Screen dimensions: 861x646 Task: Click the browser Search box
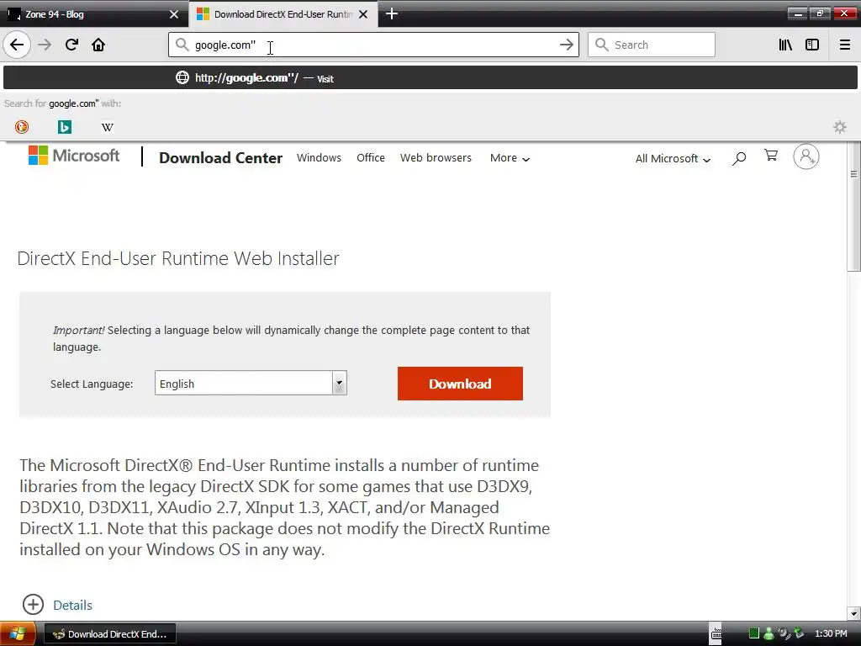[x=652, y=45]
